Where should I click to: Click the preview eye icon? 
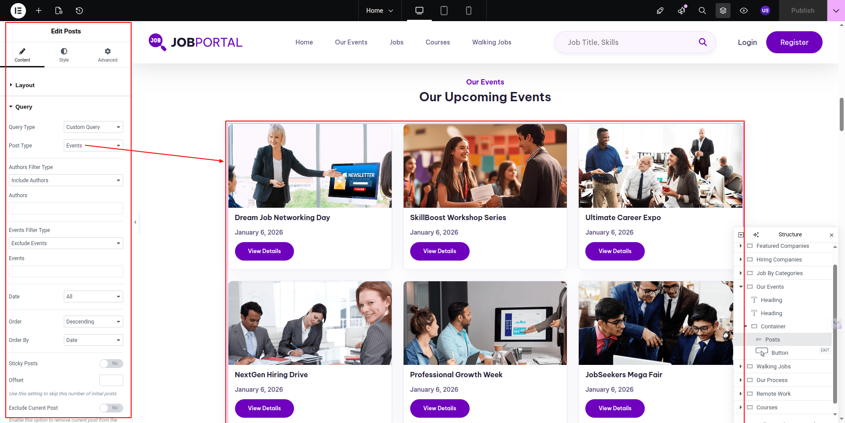click(744, 11)
